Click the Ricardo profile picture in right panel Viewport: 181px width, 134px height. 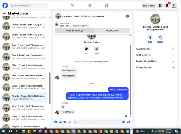(x=155, y=19)
